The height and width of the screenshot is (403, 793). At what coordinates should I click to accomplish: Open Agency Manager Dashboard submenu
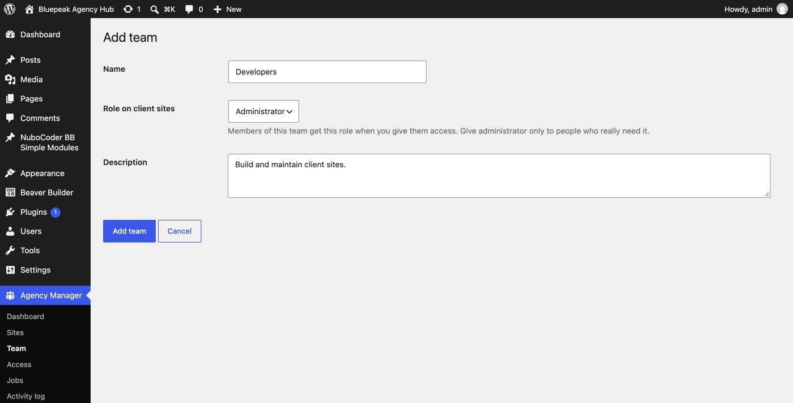pyautogui.click(x=25, y=317)
